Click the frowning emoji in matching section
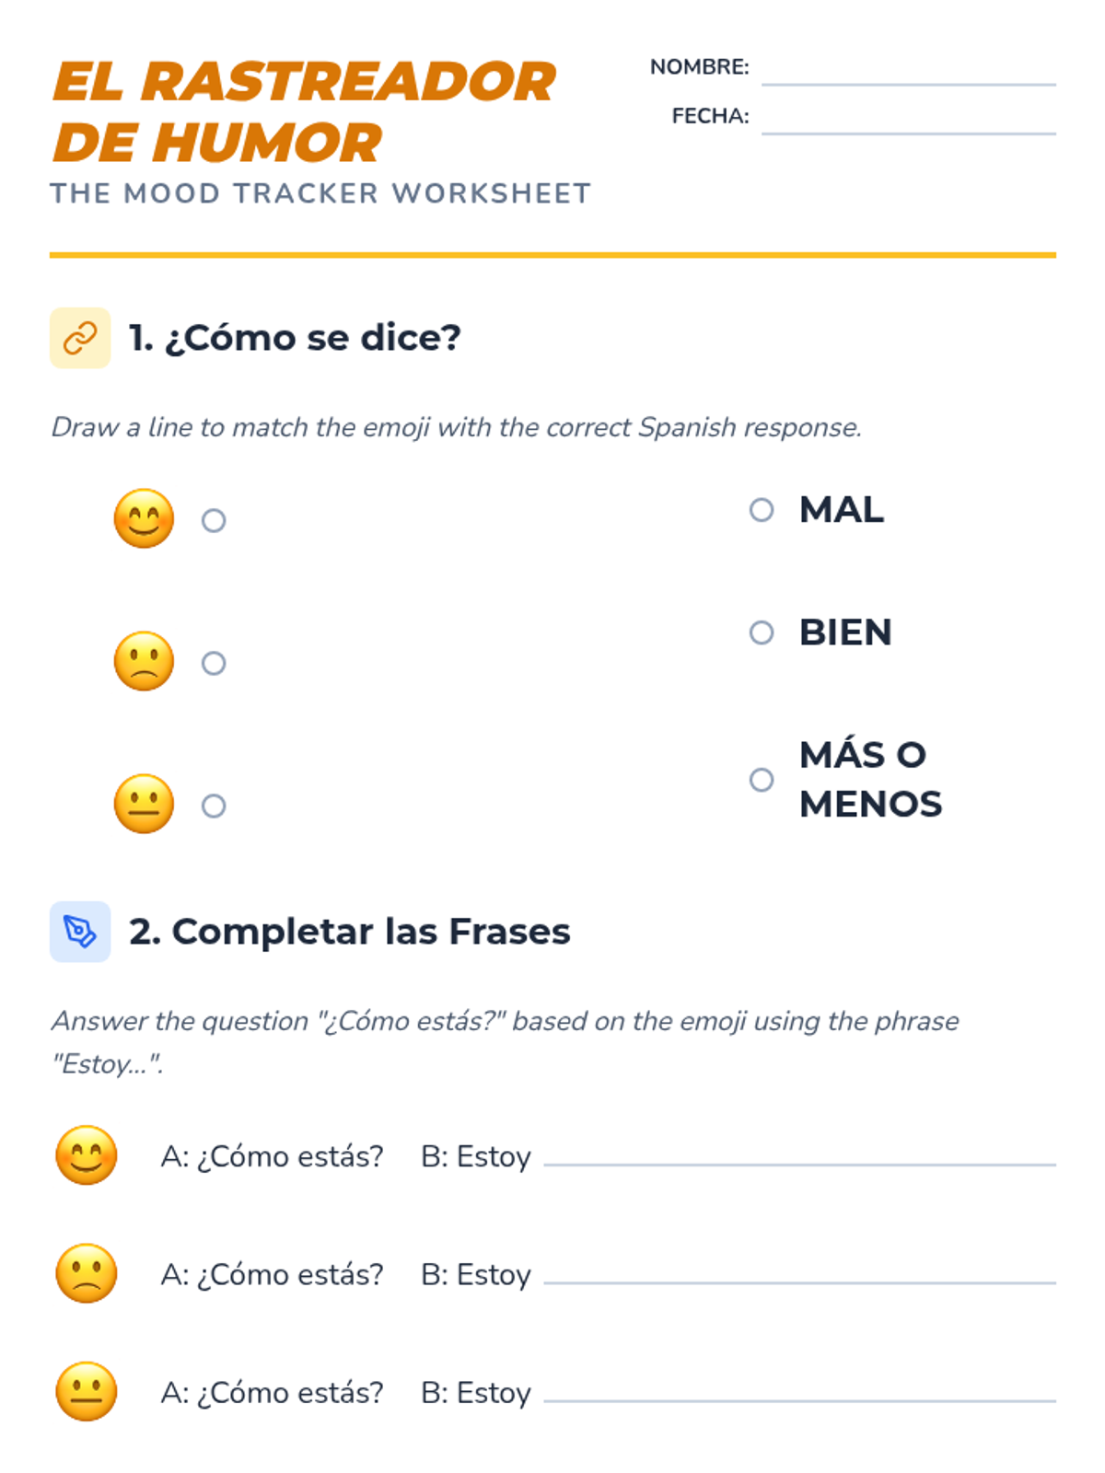The width and height of the screenshot is (1105, 1473). click(144, 661)
